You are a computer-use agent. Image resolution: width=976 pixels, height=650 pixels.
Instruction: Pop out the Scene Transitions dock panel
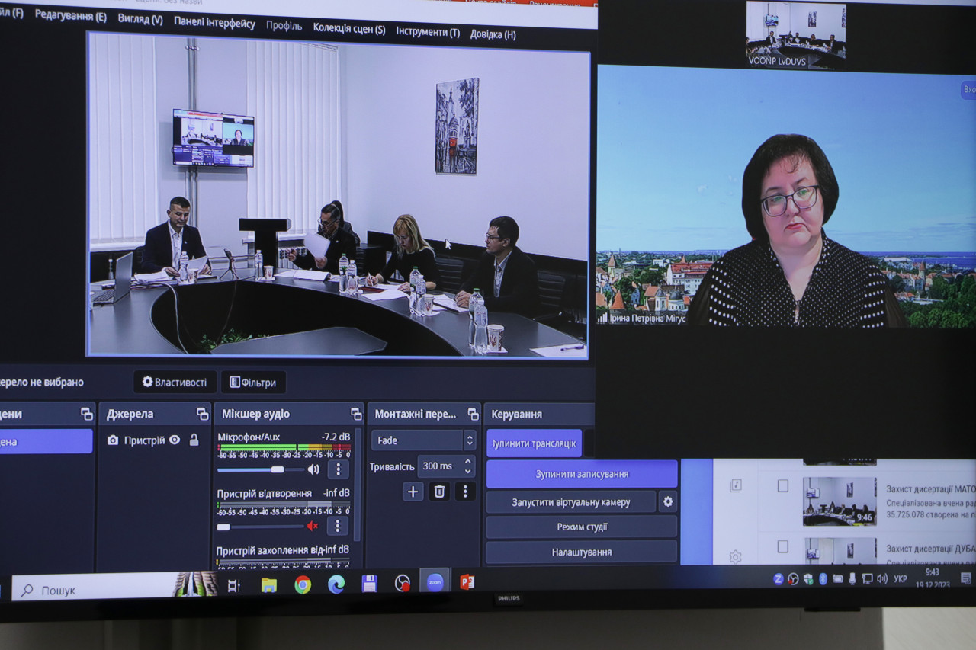point(473,414)
